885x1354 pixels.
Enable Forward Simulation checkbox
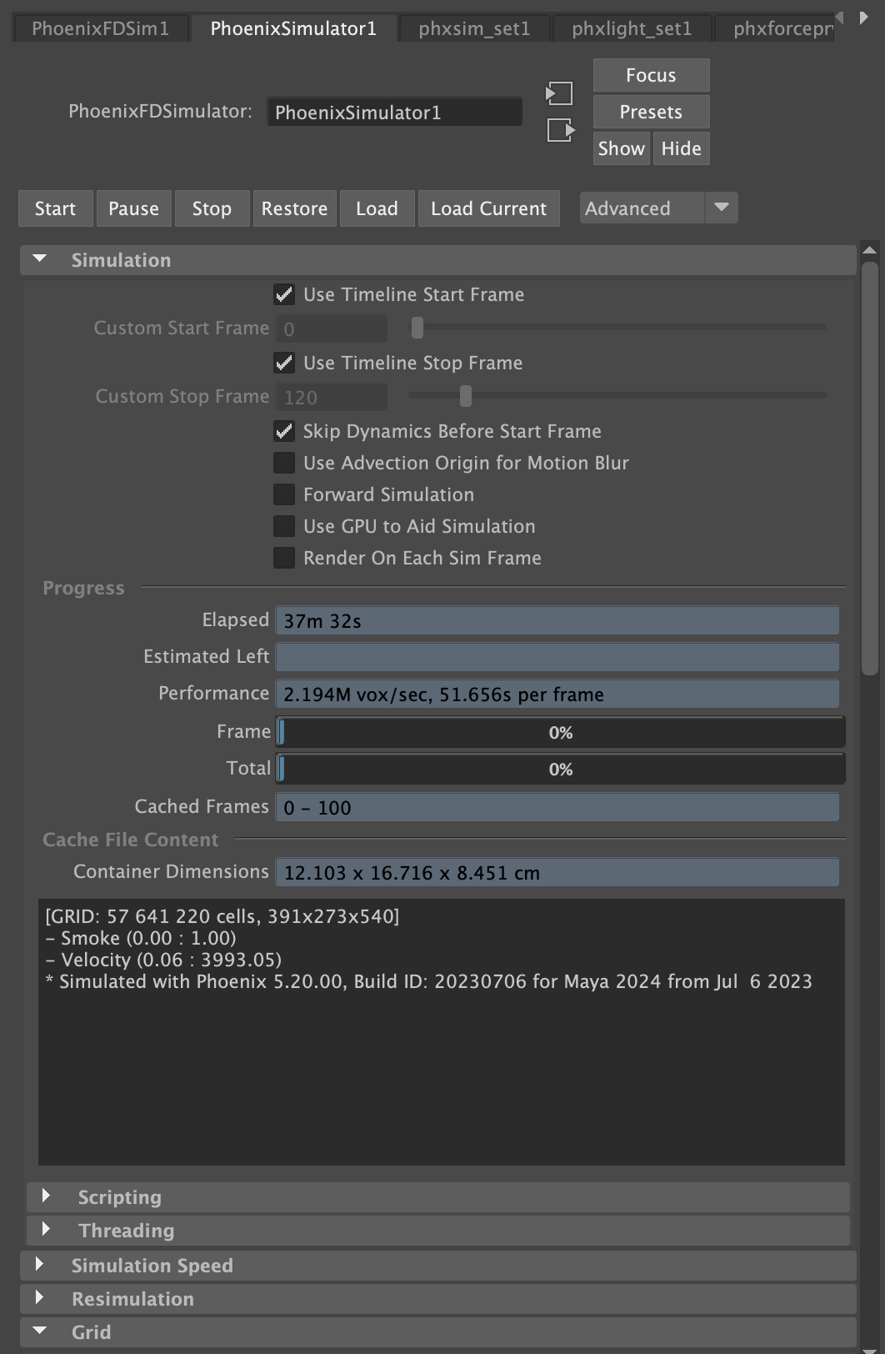(x=284, y=494)
